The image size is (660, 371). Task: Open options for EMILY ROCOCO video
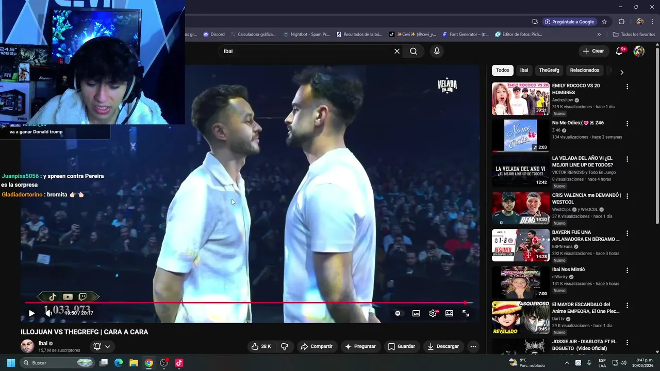click(627, 87)
